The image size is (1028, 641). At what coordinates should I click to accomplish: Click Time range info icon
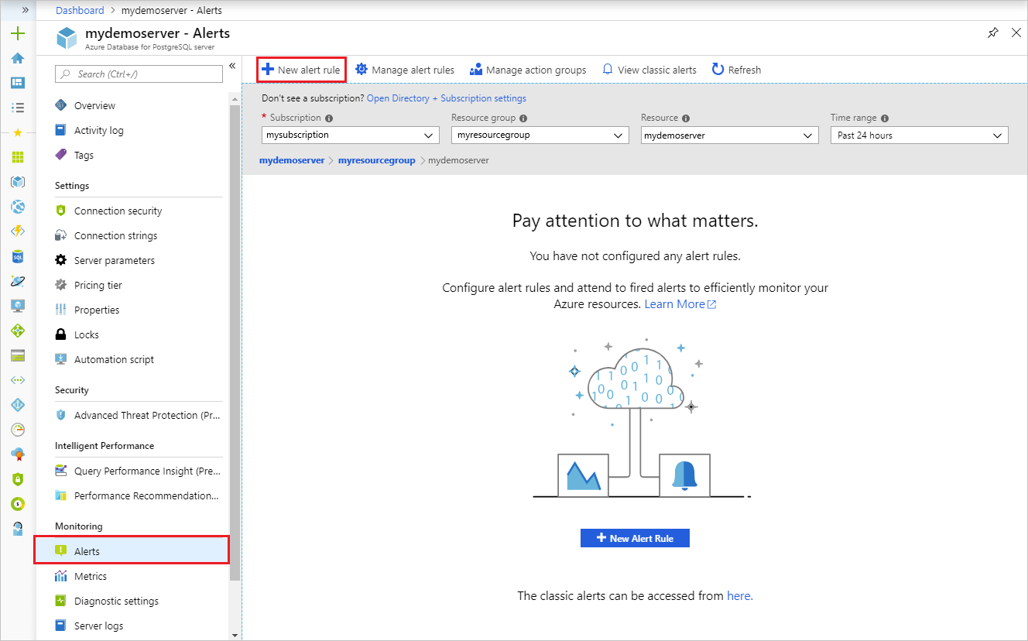click(x=885, y=118)
